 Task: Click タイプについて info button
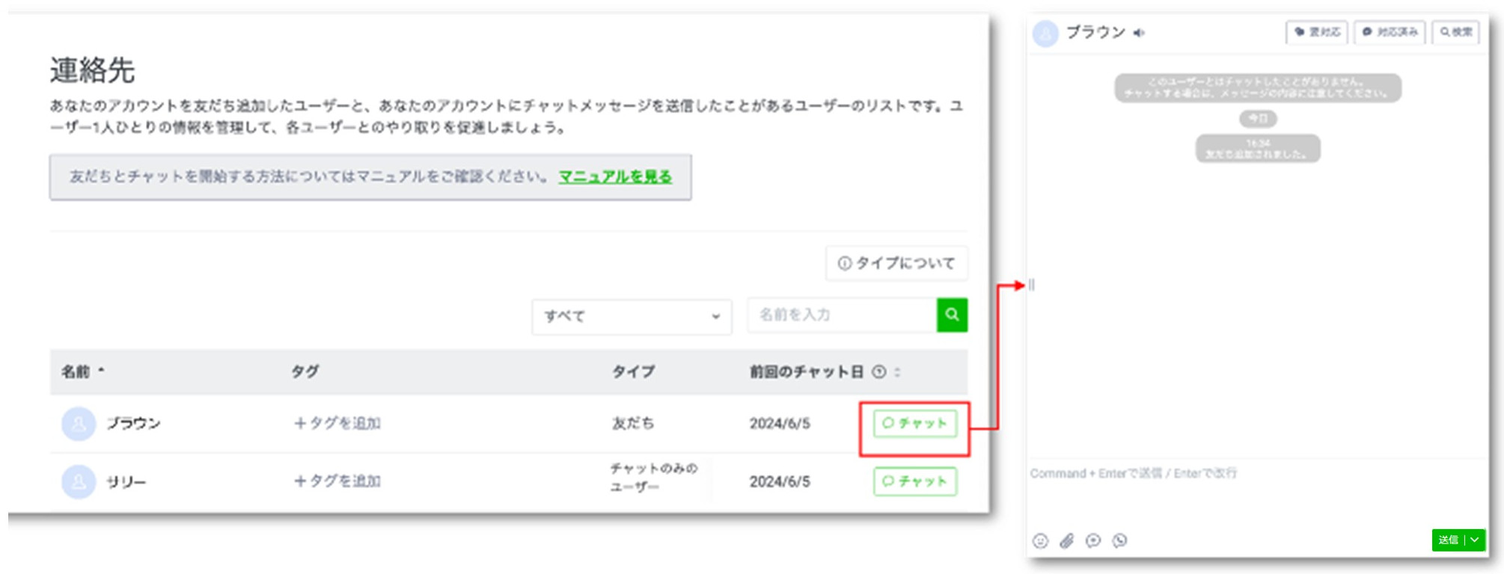pyautogui.click(x=896, y=263)
